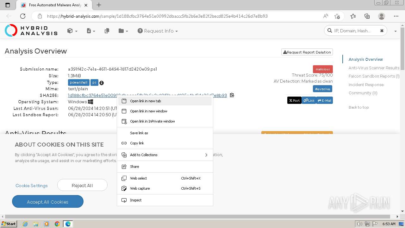Click the address bar URL

coord(157,16)
